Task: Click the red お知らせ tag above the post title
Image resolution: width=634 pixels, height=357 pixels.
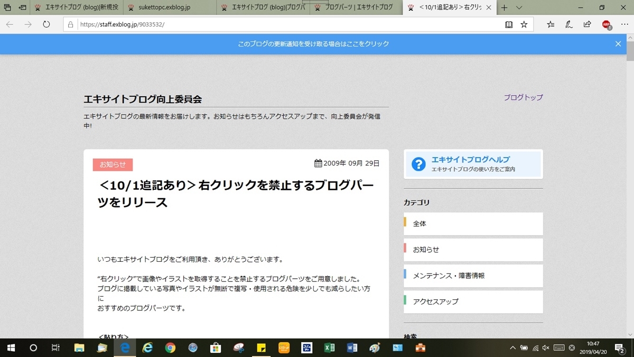Action: coord(113,164)
